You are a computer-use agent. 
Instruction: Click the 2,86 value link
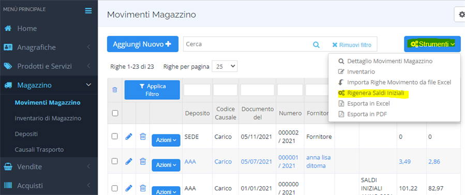(x=434, y=162)
